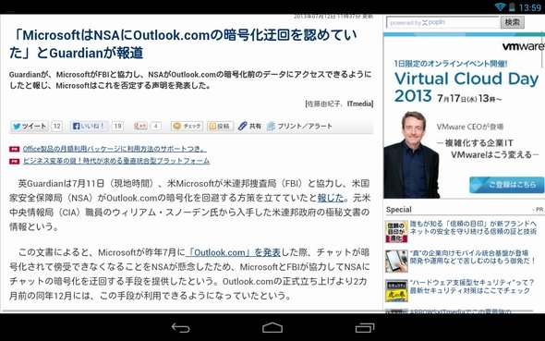Viewport: 545px width, 341px height.
Task: Tap the Wi-Fi status icon
Action: 500,7
